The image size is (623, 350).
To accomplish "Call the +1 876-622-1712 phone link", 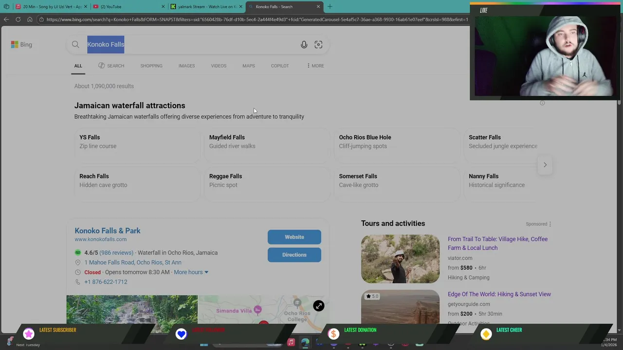I will tap(106, 282).
